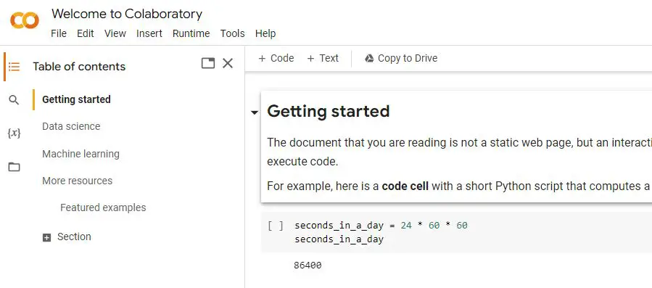
Task: Go to Getting started in contents
Action: 76,99
